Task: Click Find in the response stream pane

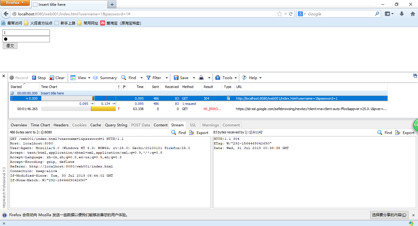Action: click(385, 132)
